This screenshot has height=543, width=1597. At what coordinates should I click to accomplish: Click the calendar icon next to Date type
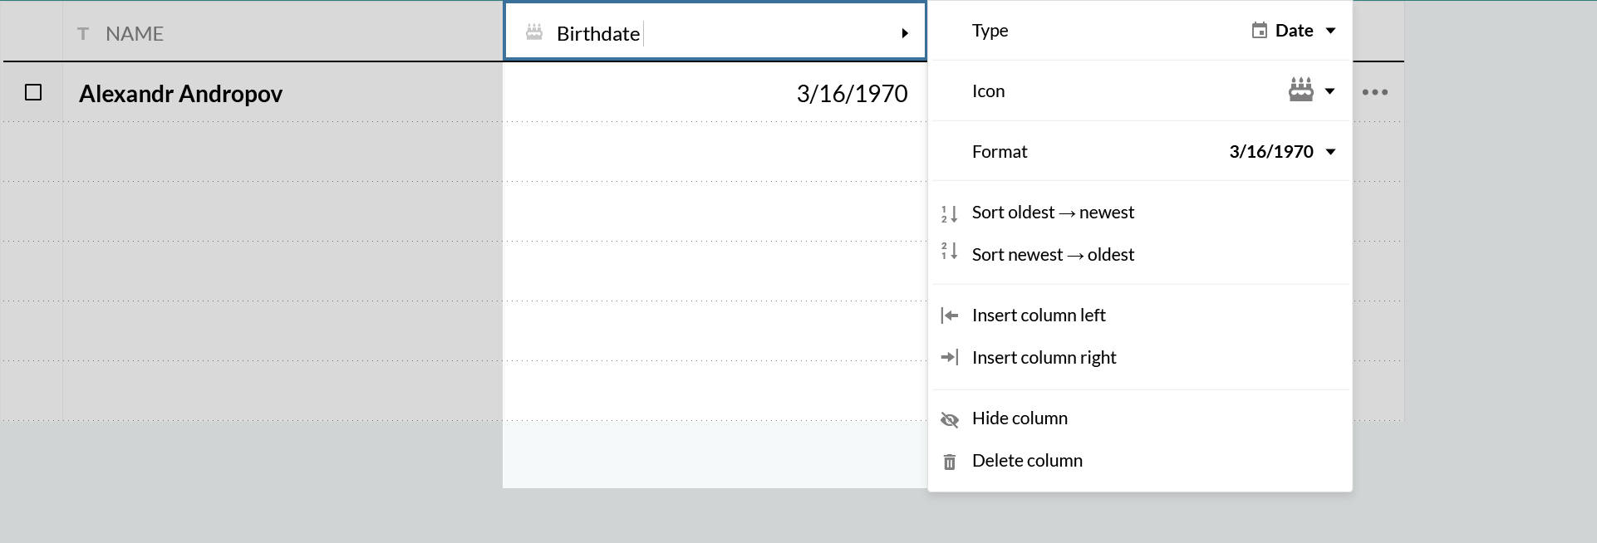(1260, 31)
